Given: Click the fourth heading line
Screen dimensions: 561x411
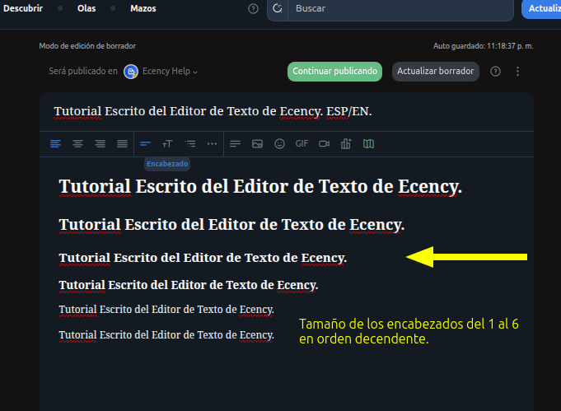Looking at the screenshot, I should 189,285.
